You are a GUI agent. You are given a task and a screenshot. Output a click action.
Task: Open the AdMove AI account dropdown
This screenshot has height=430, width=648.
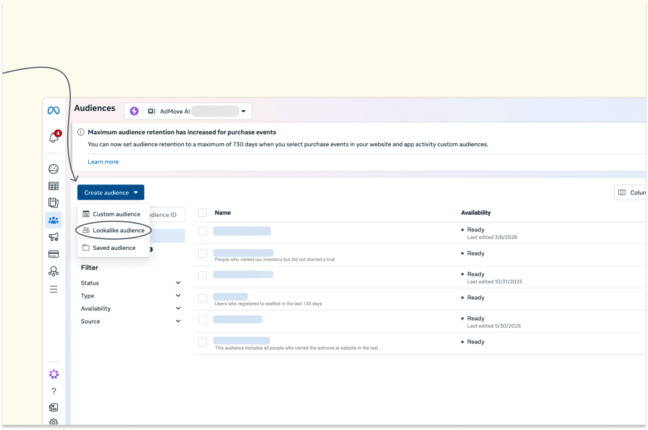tap(188, 111)
